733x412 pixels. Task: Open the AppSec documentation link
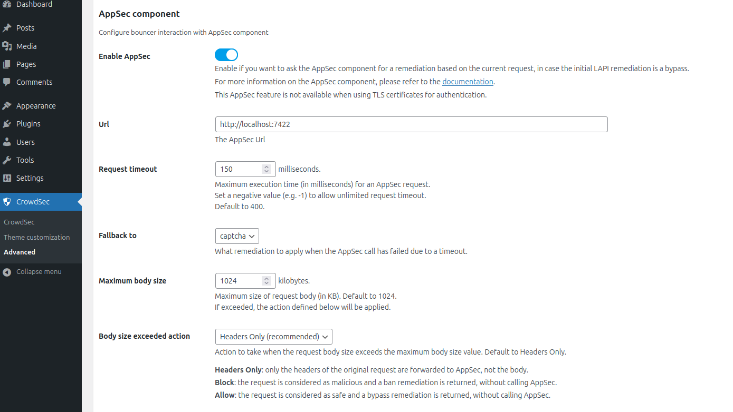468,81
